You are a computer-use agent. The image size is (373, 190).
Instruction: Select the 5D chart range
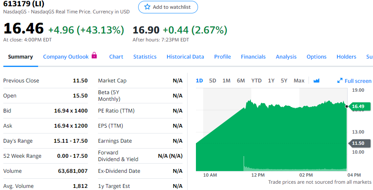coord(212,81)
